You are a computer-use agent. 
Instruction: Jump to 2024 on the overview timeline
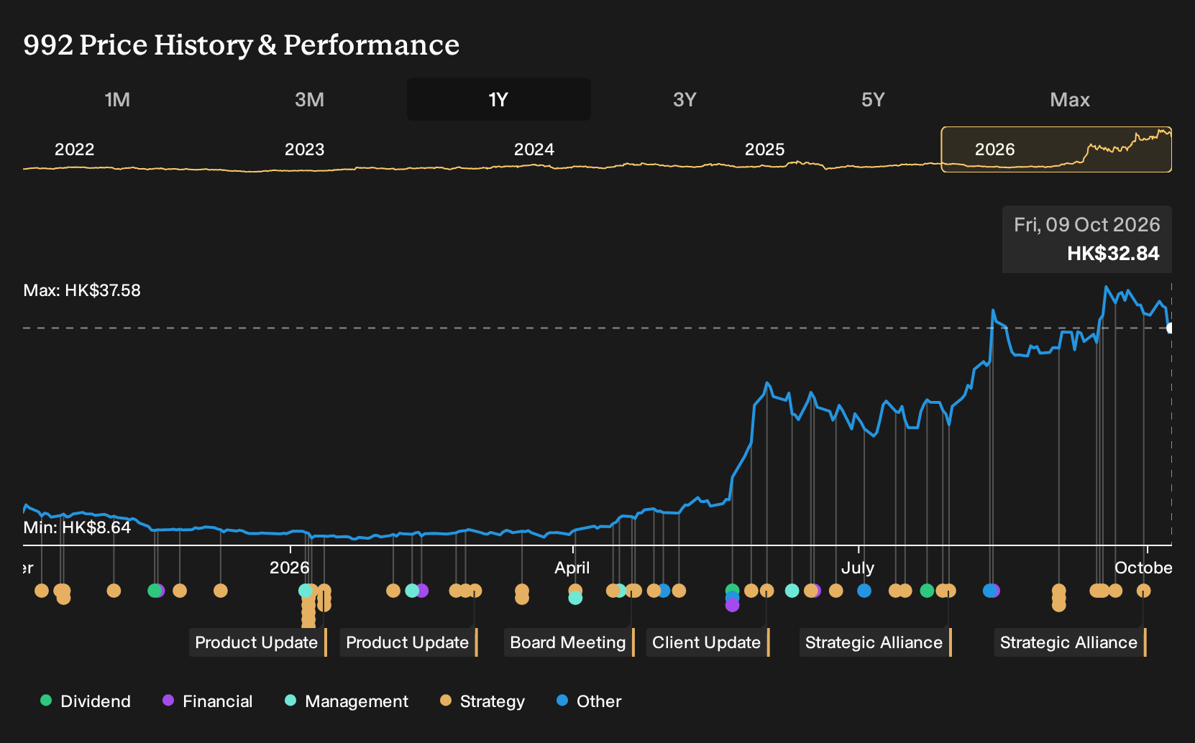tap(534, 149)
